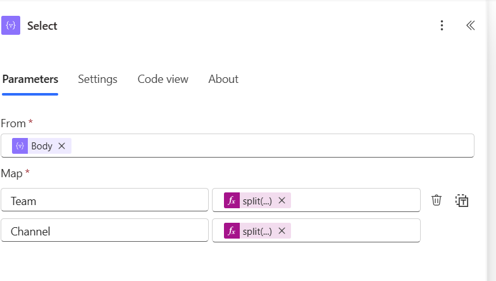Delete the Team map row
496x281 pixels.
437,201
